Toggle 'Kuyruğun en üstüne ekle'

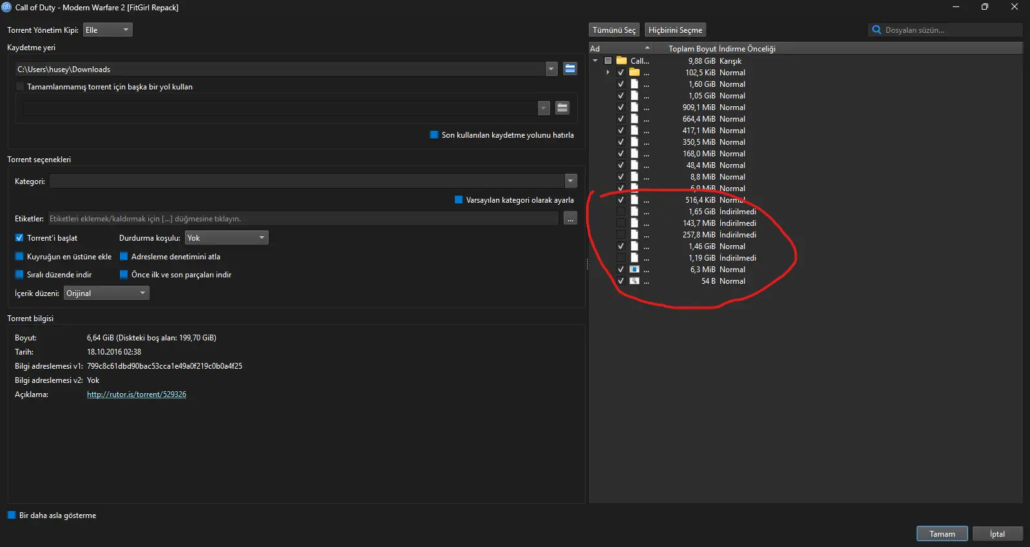[19, 256]
